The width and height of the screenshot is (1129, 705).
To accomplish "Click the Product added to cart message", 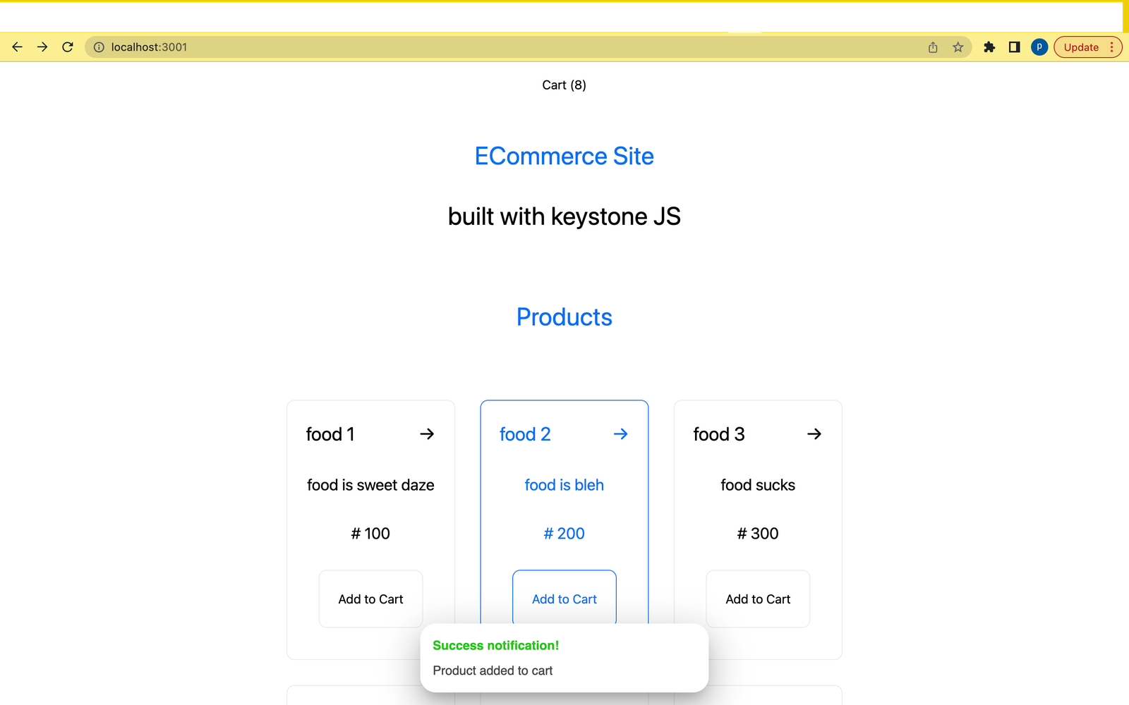I will [493, 670].
